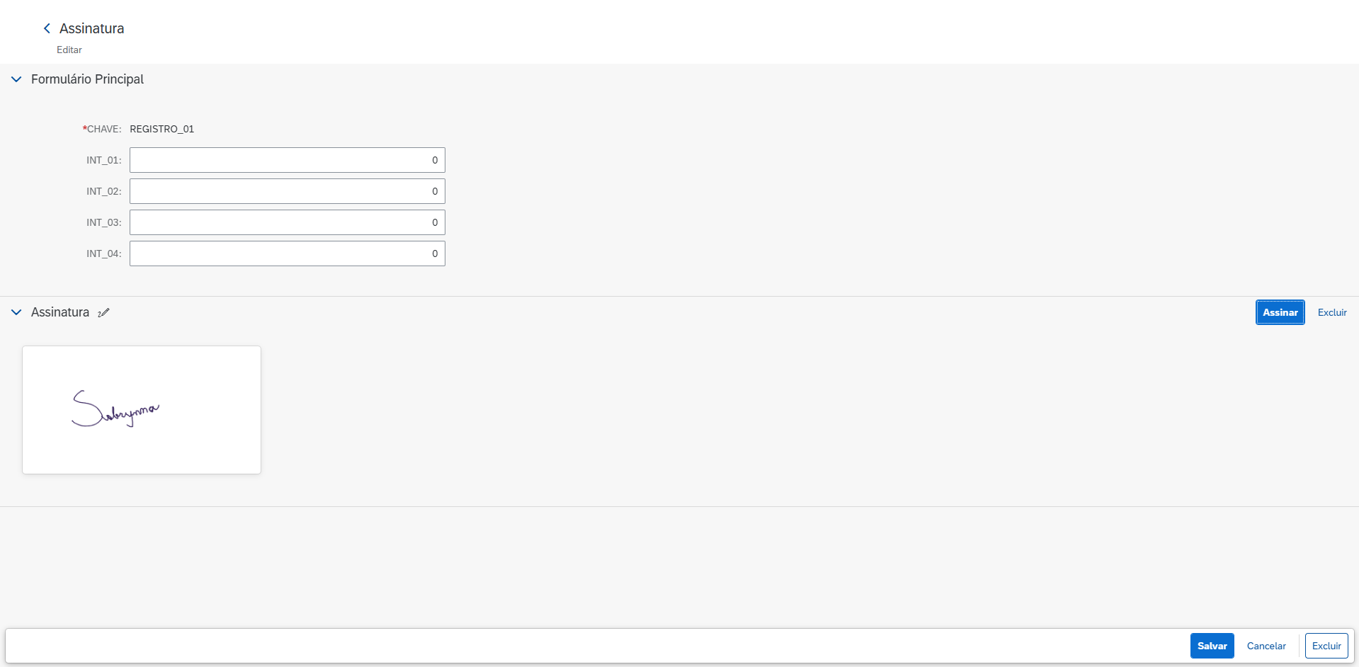The image size is (1359, 667).
Task: Click Cancelar in the footer bar
Action: click(x=1266, y=646)
